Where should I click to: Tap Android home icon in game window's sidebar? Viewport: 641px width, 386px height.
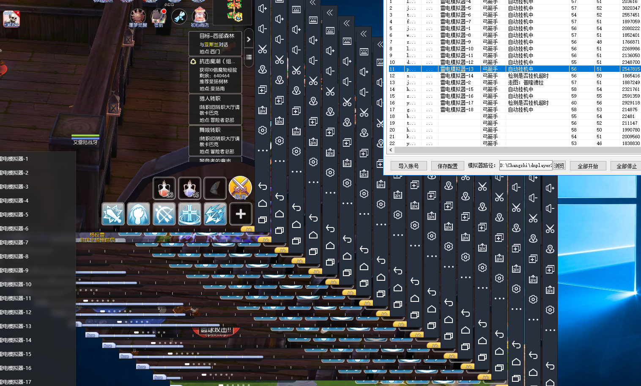coord(263,203)
